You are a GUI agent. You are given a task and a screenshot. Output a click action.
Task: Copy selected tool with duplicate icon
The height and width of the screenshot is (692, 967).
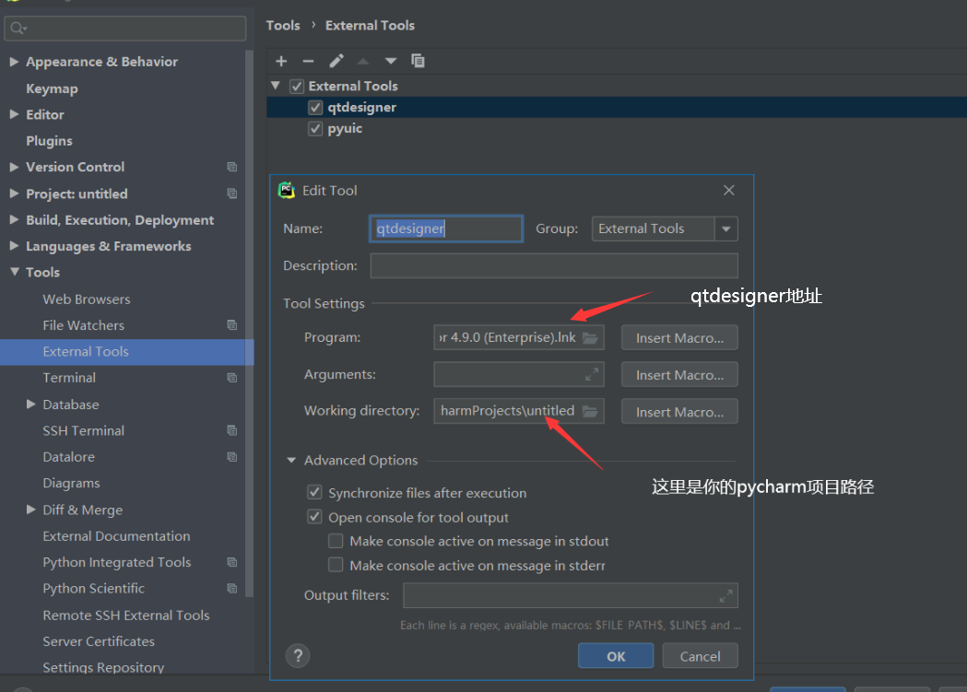(419, 61)
